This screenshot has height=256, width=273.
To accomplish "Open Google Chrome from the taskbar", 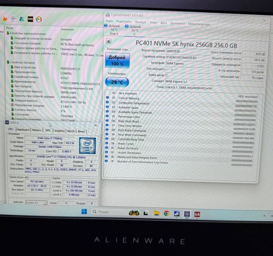I will tap(167, 213).
